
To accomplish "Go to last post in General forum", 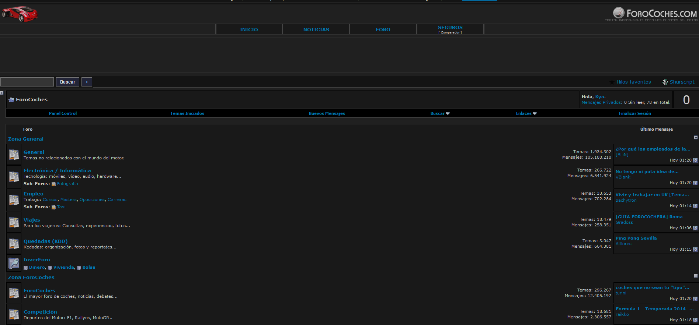I will [695, 160].
